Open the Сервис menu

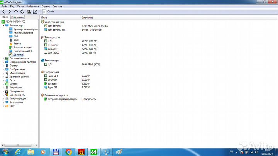pos(45,7)
